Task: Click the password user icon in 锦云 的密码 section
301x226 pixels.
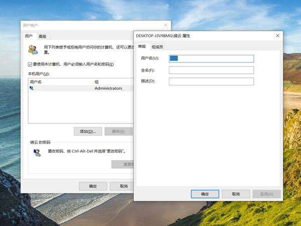Action: pos(37,153)
